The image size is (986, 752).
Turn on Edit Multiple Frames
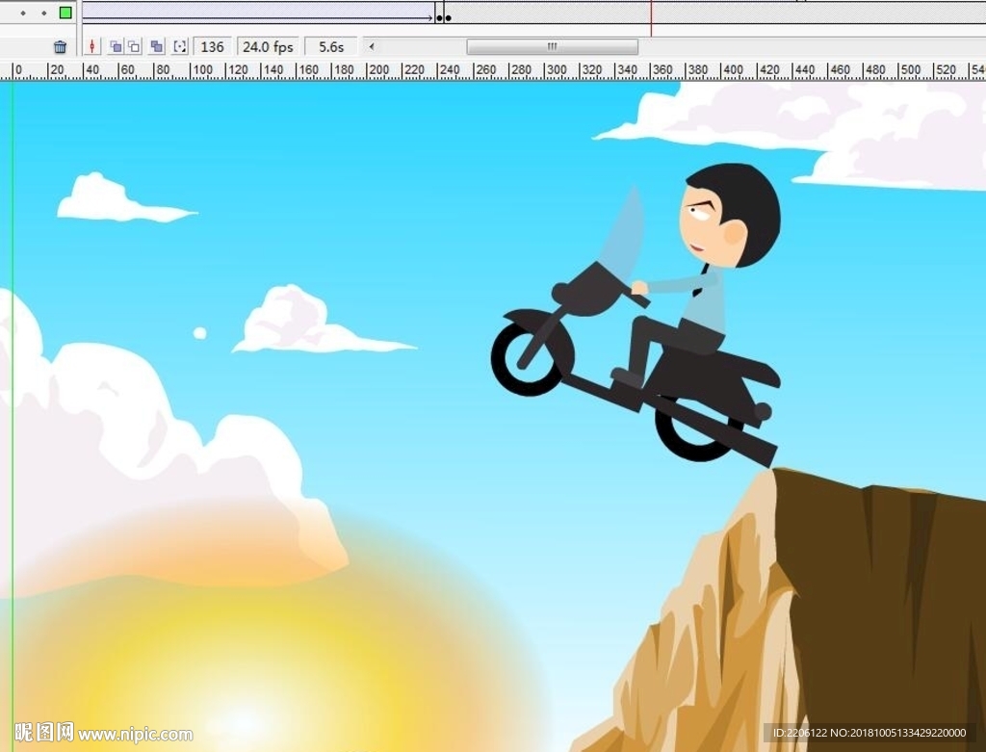157,46
